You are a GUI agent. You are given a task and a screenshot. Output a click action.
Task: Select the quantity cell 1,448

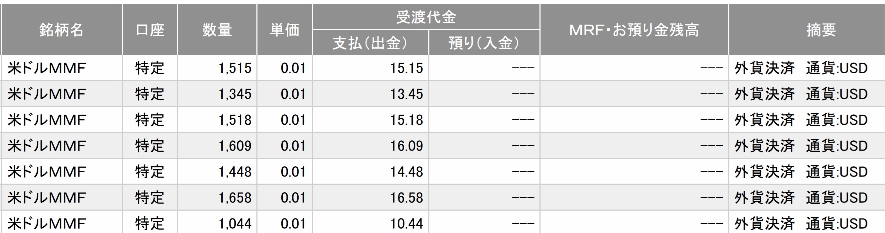click(x=235, y=172)
